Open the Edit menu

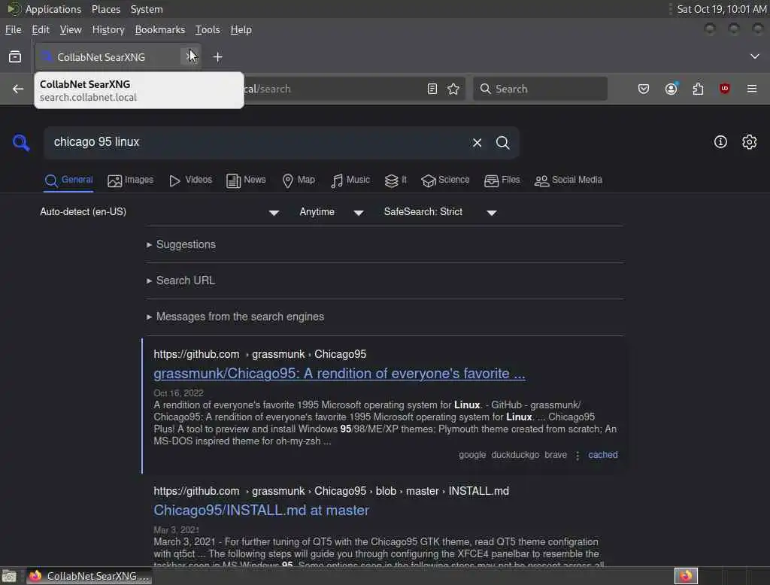[41, 29]
